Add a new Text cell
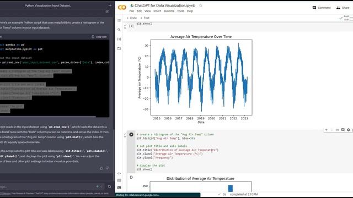Viewport: 353px width, 198px height. pos(145,18)
